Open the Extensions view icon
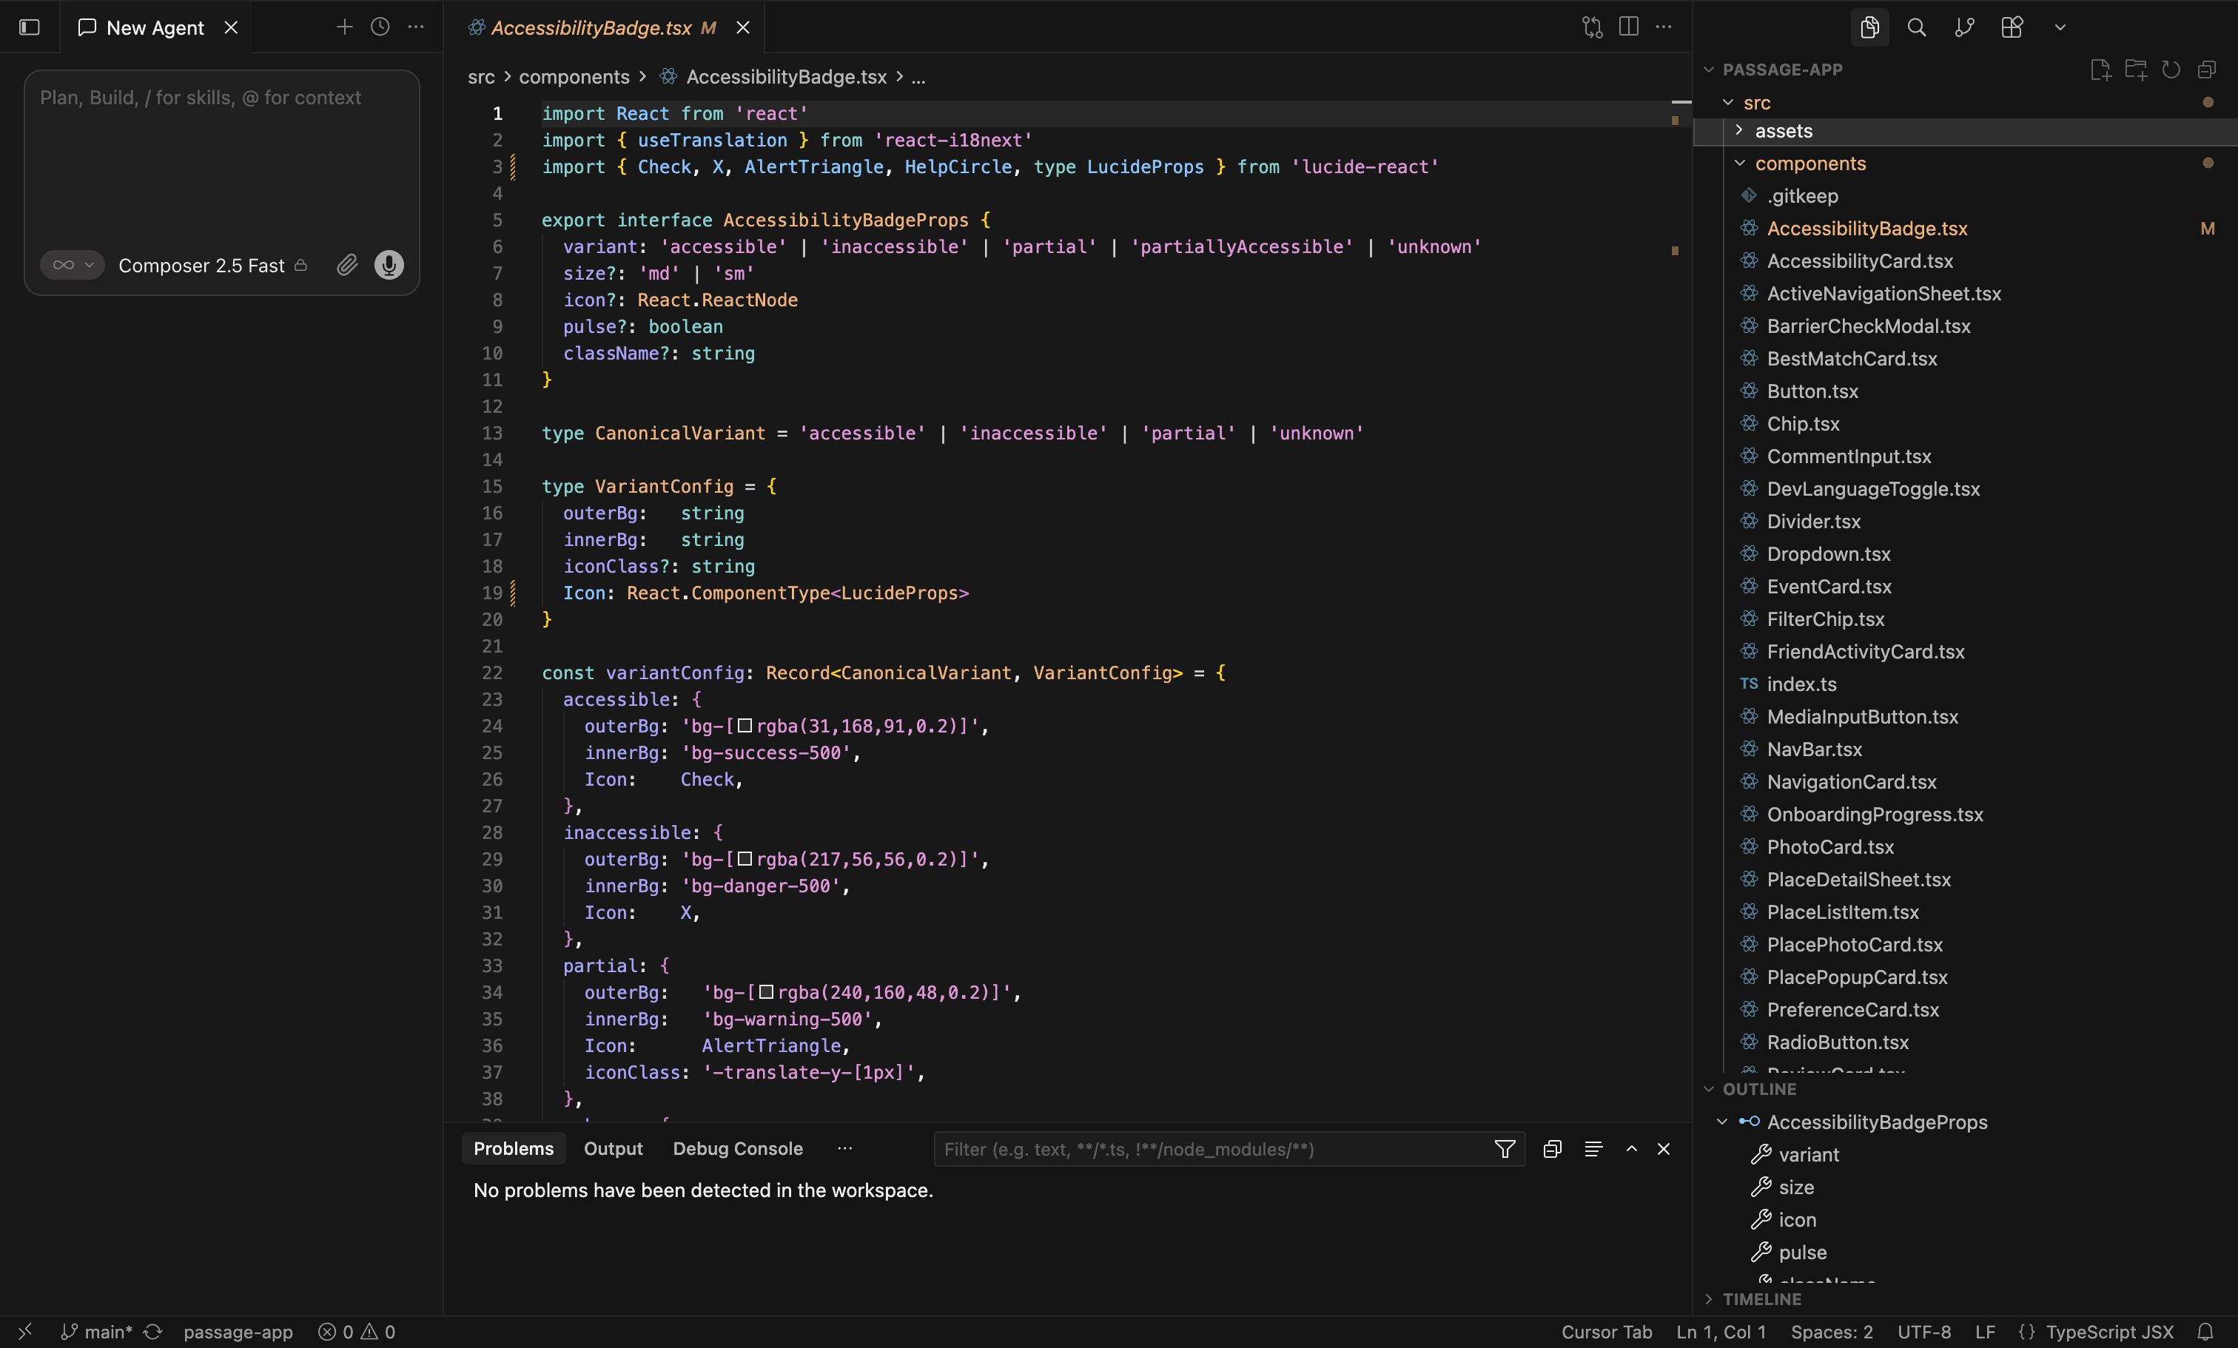The width and height of the screenshot is (2238, 1348). click(2012, 27)
